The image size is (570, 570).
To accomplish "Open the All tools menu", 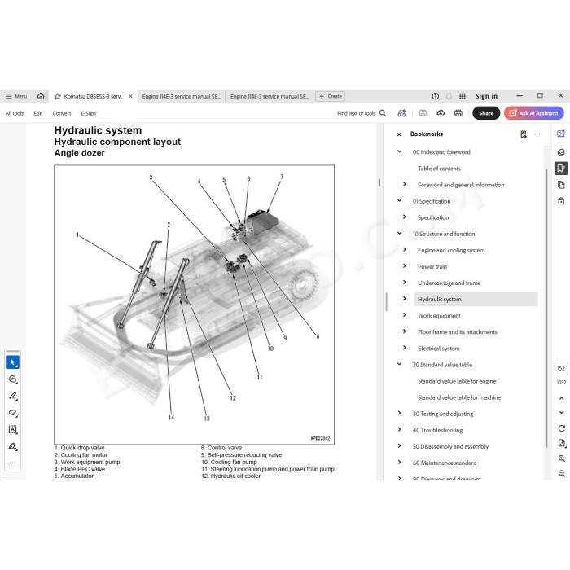I will pos(15,113).
